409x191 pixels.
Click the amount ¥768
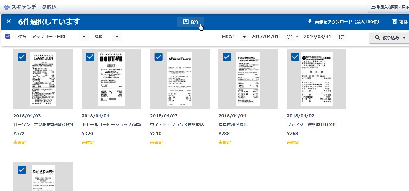point(292,134)
